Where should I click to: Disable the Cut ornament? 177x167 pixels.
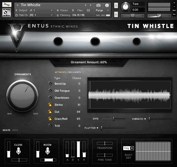click(x=50, y=112)
